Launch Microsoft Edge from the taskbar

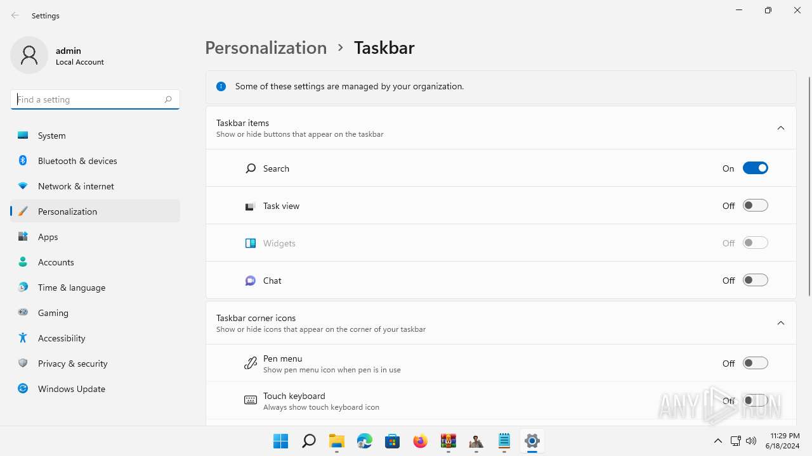(365, 441)
